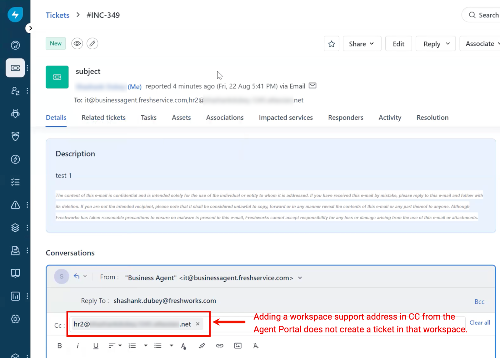500x358 pixels.
Task: Expand the From address dropdown
Action: (x=300, y=278)
